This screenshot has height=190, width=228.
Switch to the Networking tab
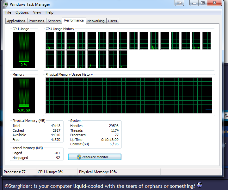(x=96, y=21)
